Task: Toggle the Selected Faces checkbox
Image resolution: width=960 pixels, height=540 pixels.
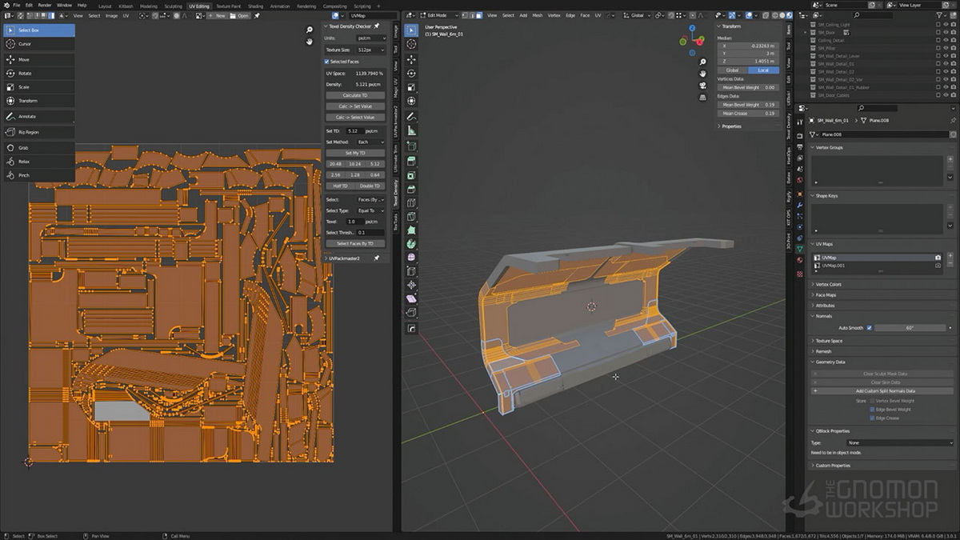Action: click(x=327, y=62)
